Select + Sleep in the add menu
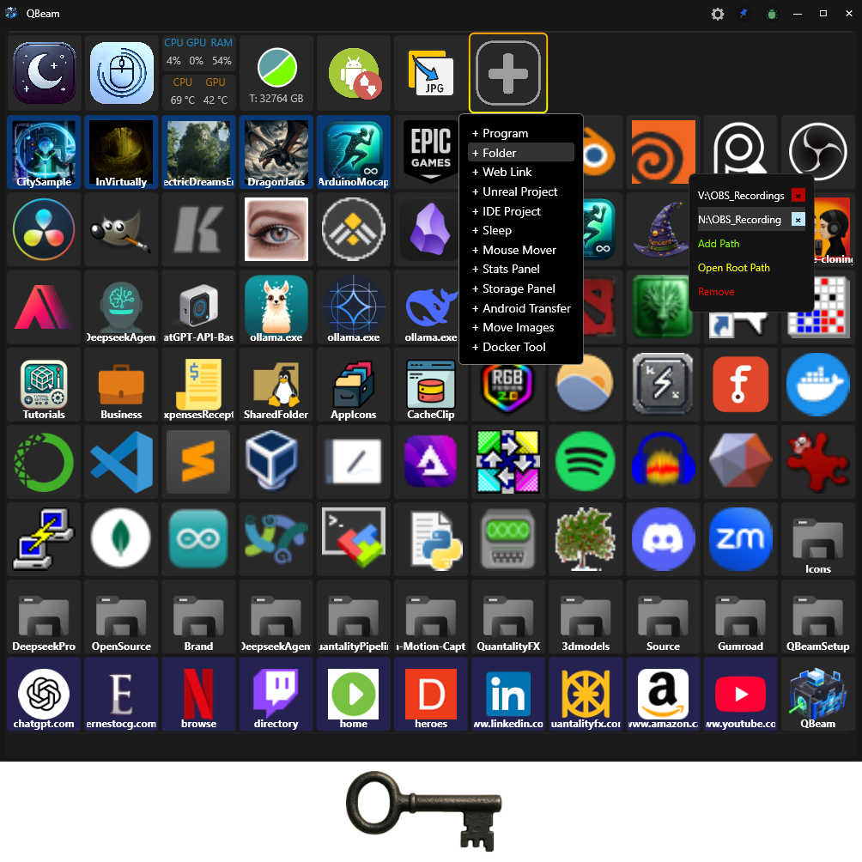Image resolution: width=862 pixels, height=862 pixels. coord(520,230)
